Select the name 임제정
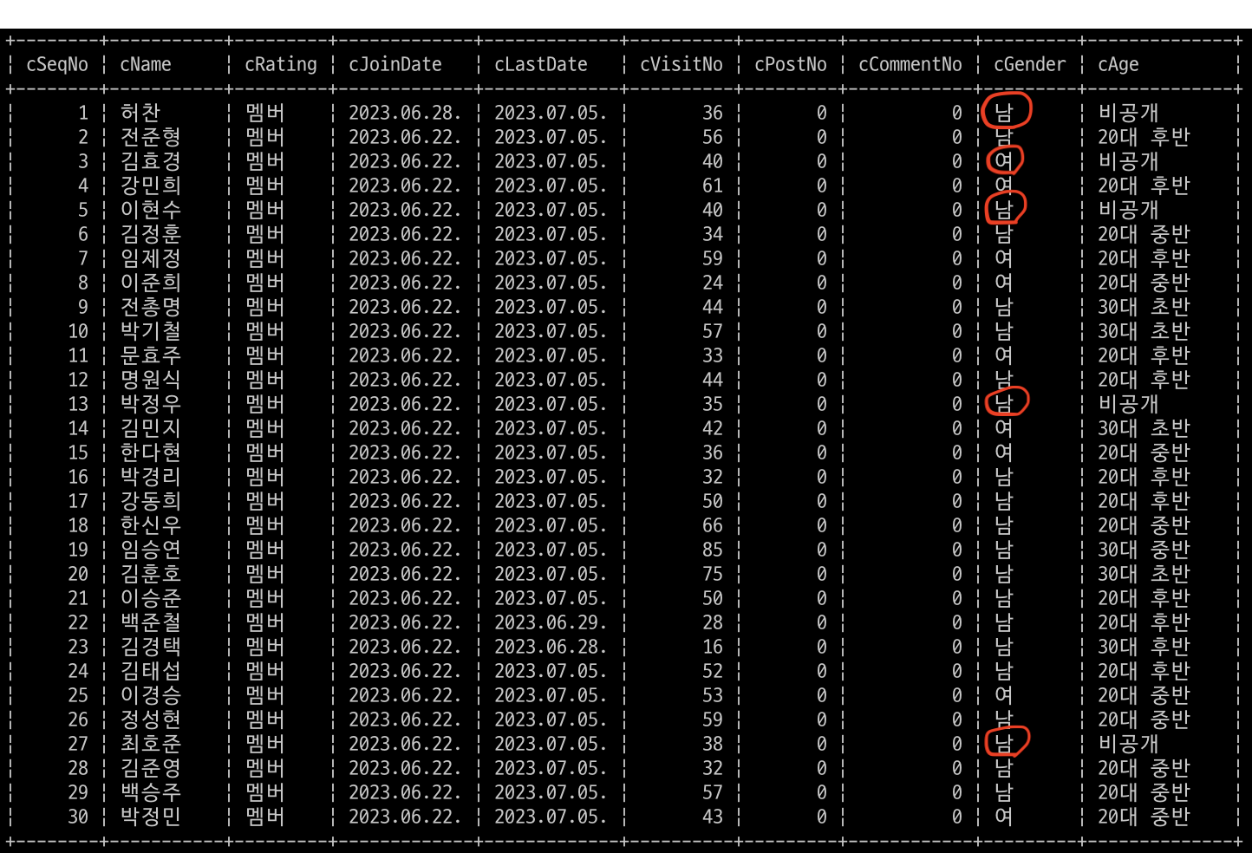 point(151,258)
